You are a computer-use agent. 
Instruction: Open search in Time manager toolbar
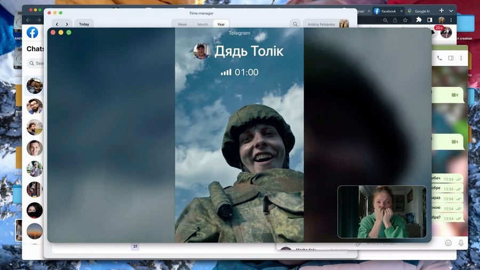pos(295,24)
